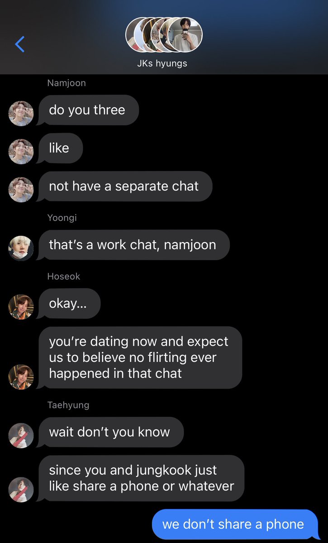This screenshot has height=543, width=328.
Task: Tap Taehyung's avatar beside "wait don't you know"
Action: tap(21, 435)
